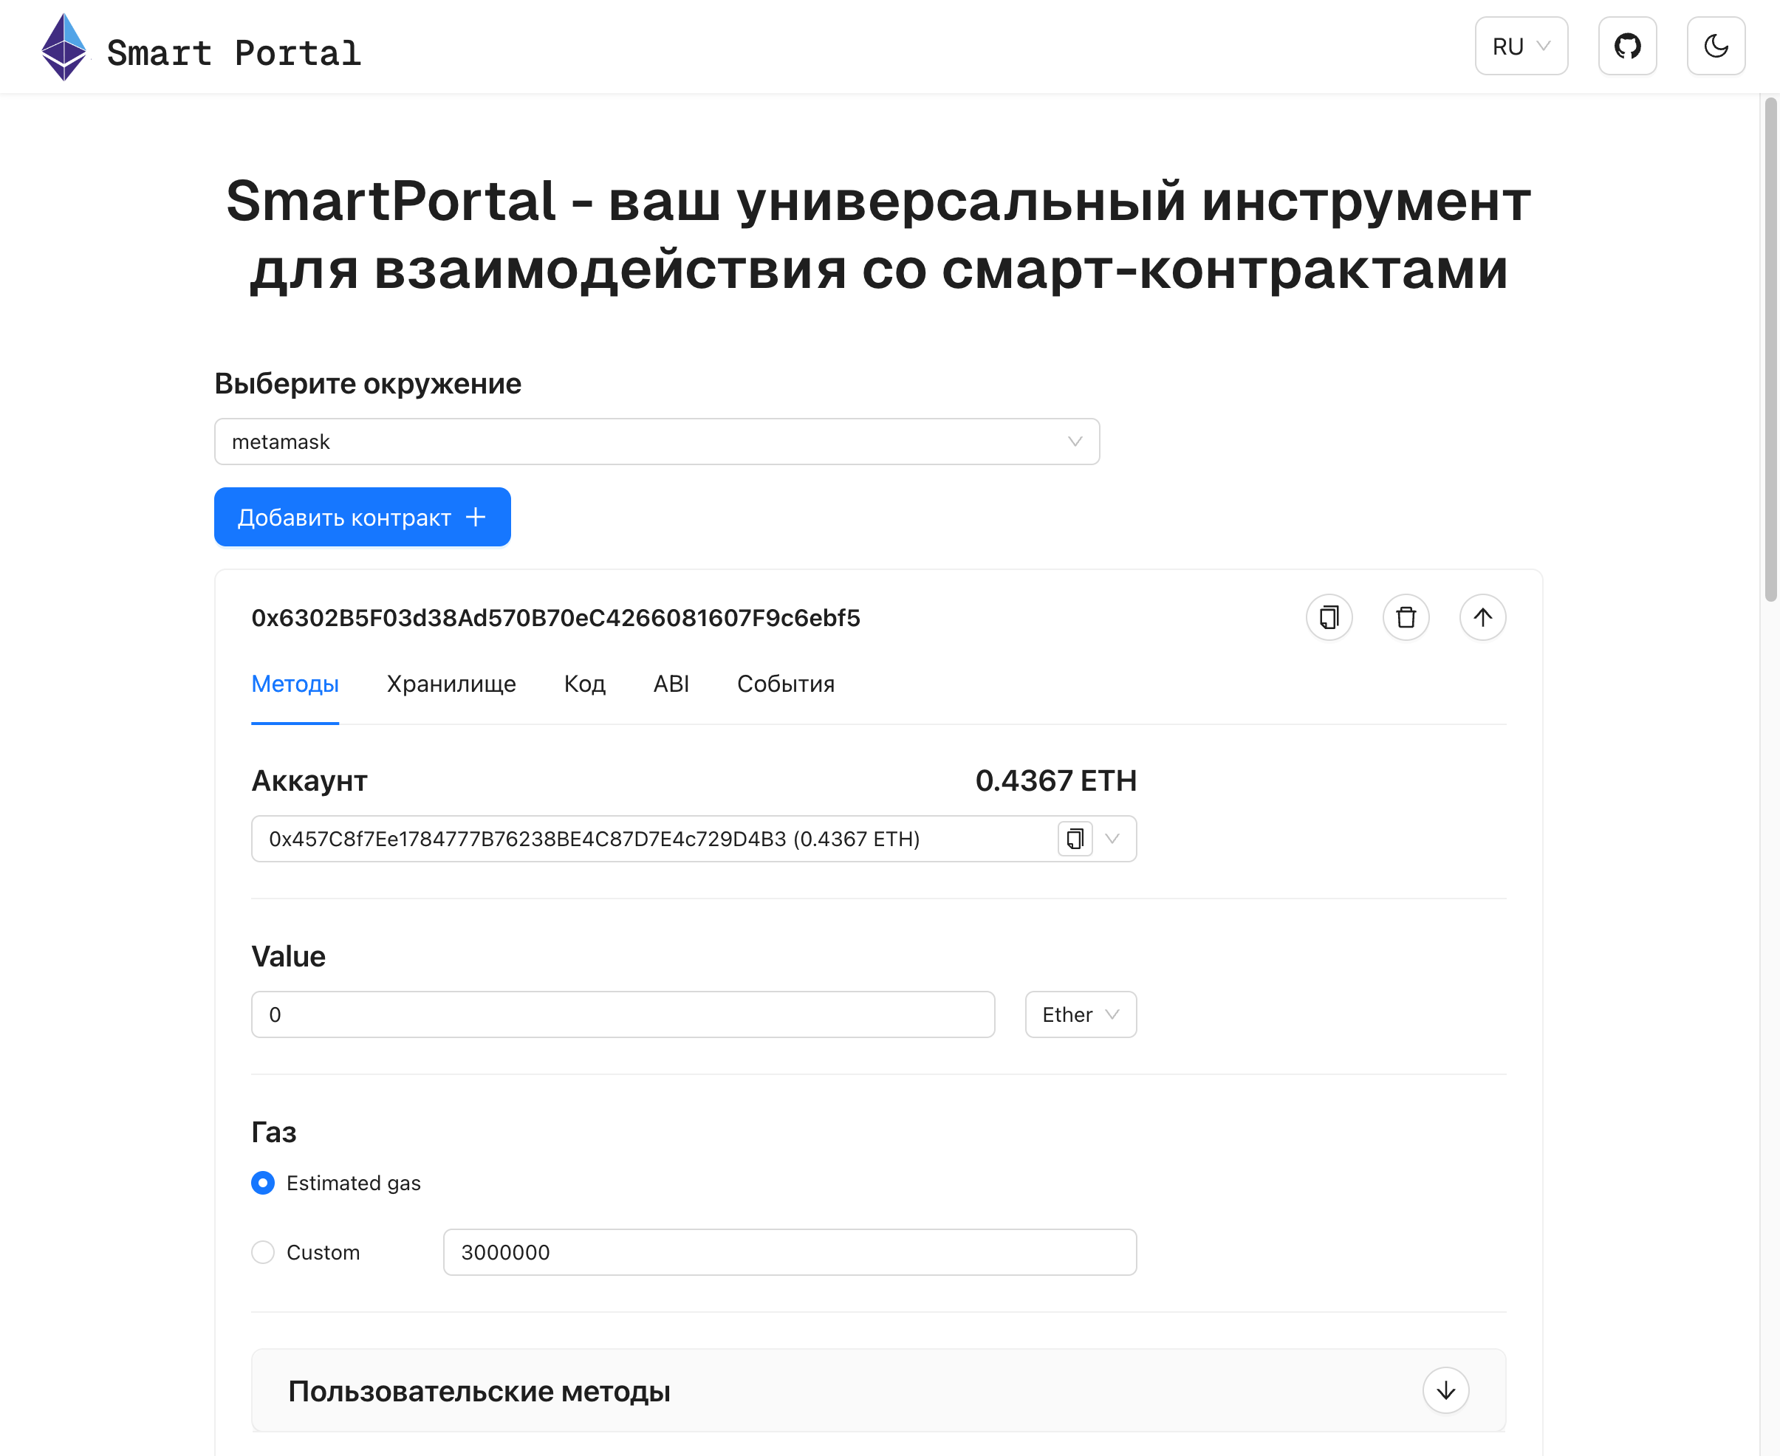Expand Пользовательские методы via arrow icon

point(1445,1390)
